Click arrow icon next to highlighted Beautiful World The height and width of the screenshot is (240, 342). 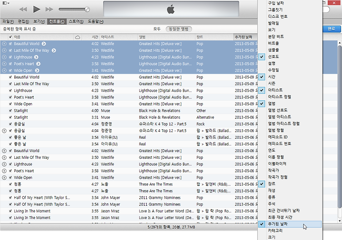click(x=44, y=44)
